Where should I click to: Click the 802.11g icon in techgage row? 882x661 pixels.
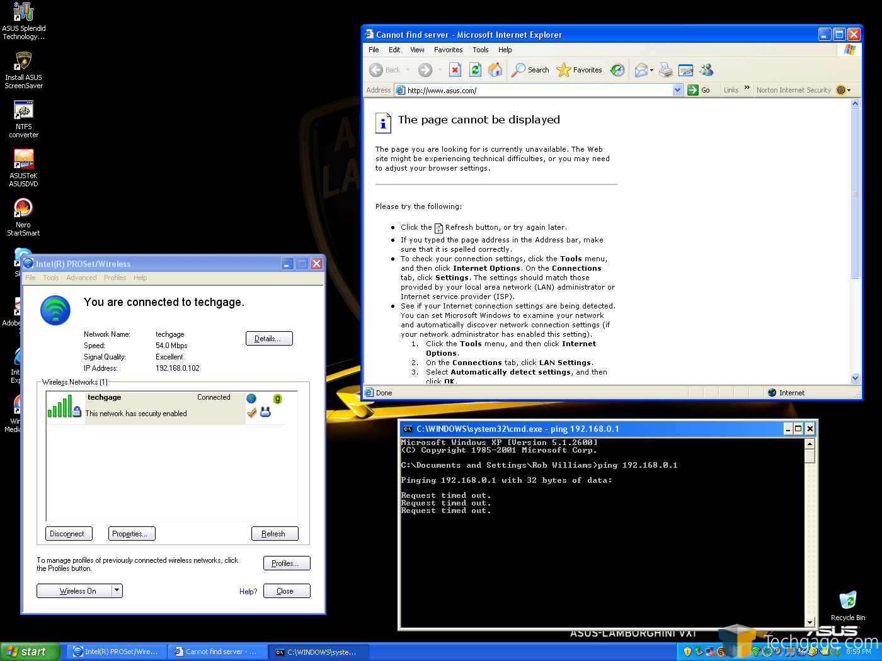tap(277, 398)
